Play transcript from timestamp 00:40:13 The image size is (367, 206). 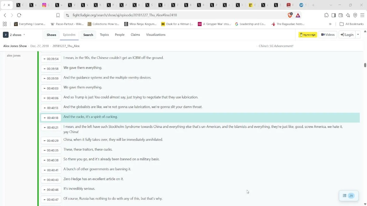(x=51, y=108)
